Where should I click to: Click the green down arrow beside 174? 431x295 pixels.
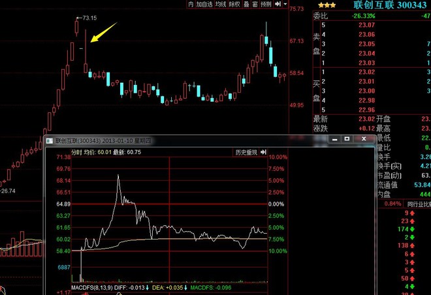412,229
